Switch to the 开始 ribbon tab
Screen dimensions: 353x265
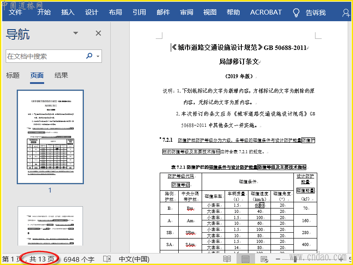(44, 12)
